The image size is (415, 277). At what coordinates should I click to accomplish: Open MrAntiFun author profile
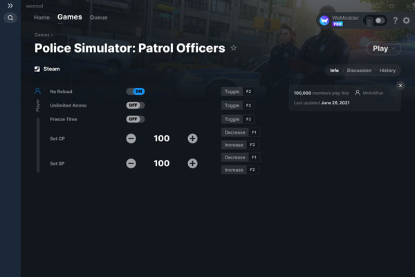click(x=369, y=93)
